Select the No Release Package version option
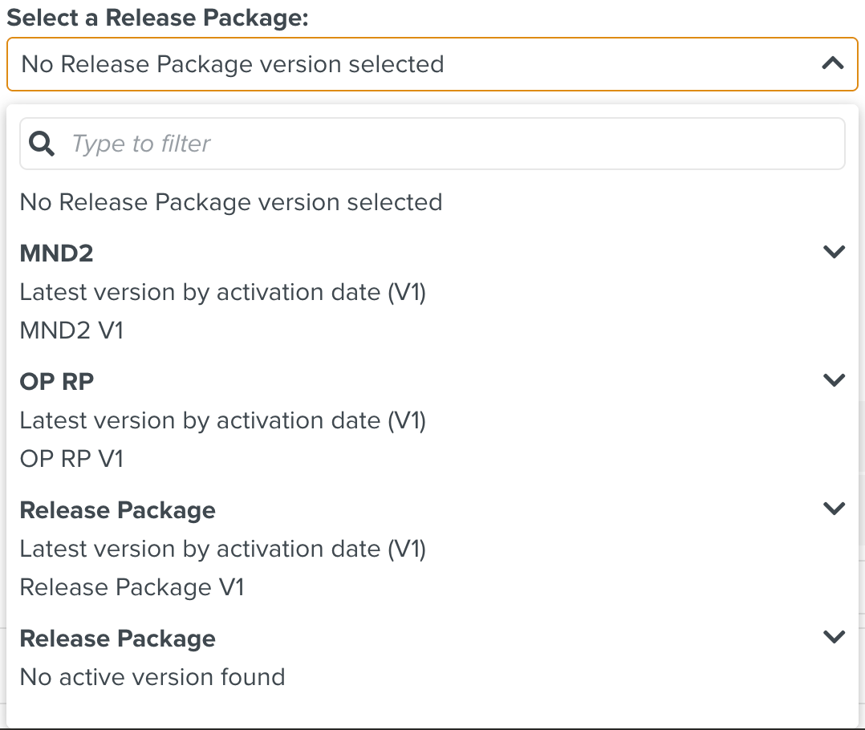This screenshot has height=730, width=865. coord(230,202)
